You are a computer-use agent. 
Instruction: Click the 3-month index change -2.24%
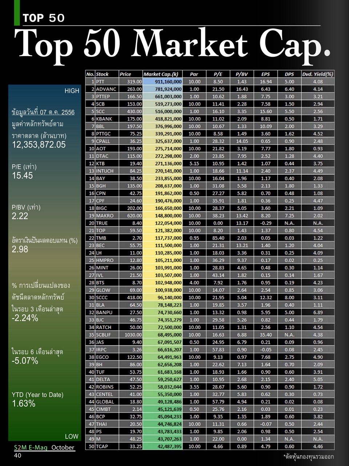(x=25, y=318)
